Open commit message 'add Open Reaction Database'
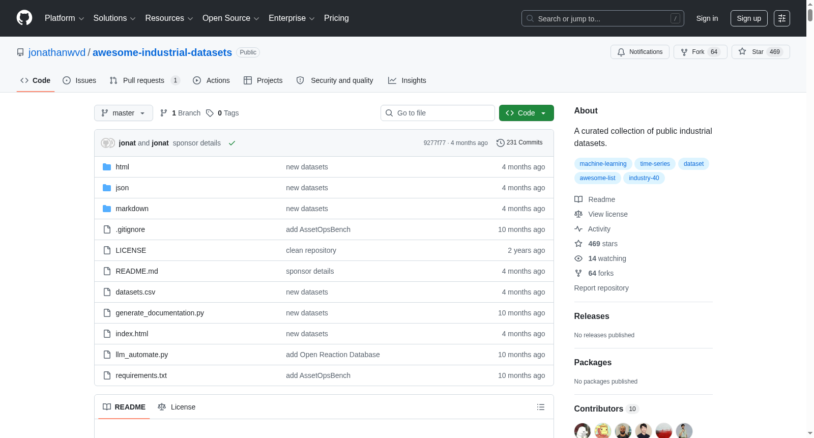Viewport: 814px width, 438px height. (333, 355)
